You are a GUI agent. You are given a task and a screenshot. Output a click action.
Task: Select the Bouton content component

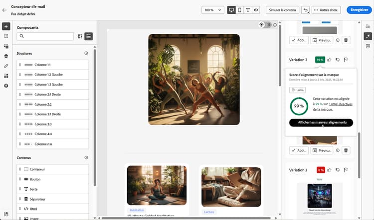(x=53, y=179)
